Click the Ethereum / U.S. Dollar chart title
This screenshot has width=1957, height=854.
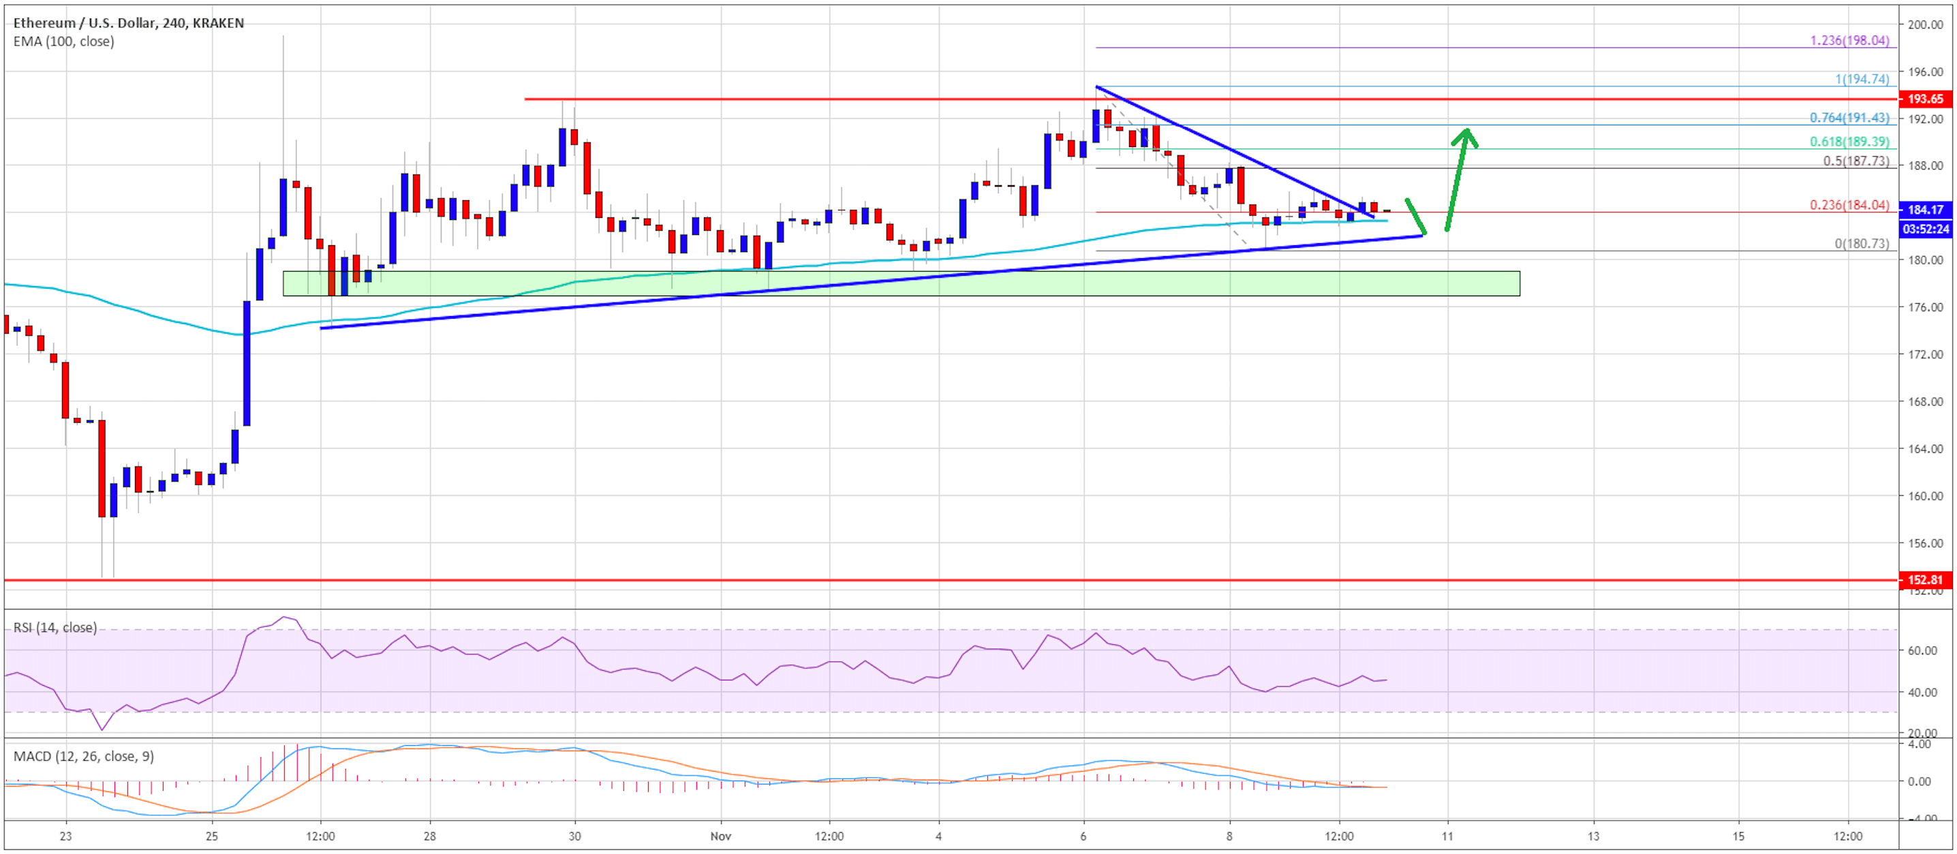(x=128, y=22)
